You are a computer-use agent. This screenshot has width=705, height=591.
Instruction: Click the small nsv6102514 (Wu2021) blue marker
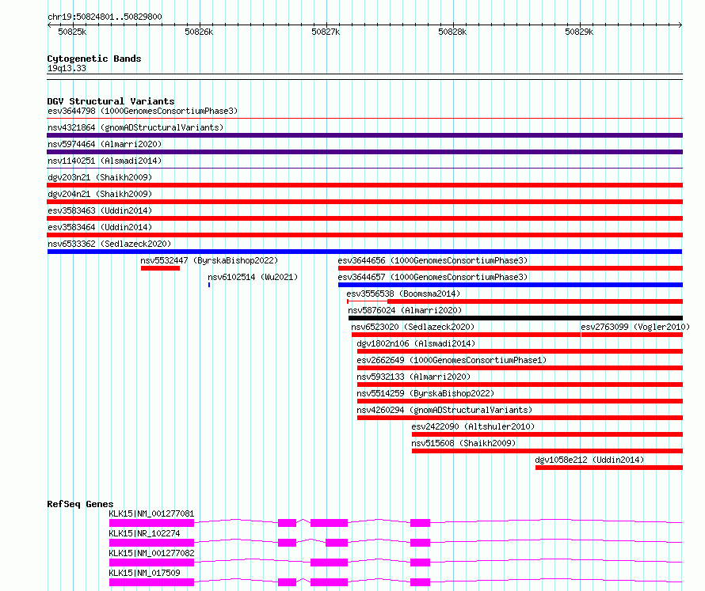[x=209, y=285]
